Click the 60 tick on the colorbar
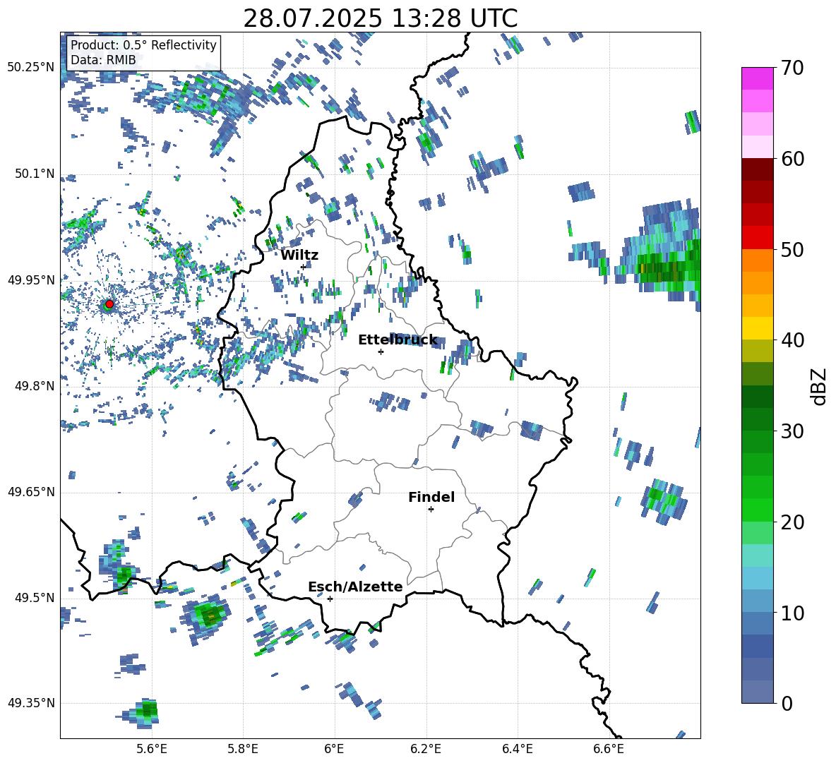Image resolution: width=836 pixels, height=763 pixels. coord(792,159)
